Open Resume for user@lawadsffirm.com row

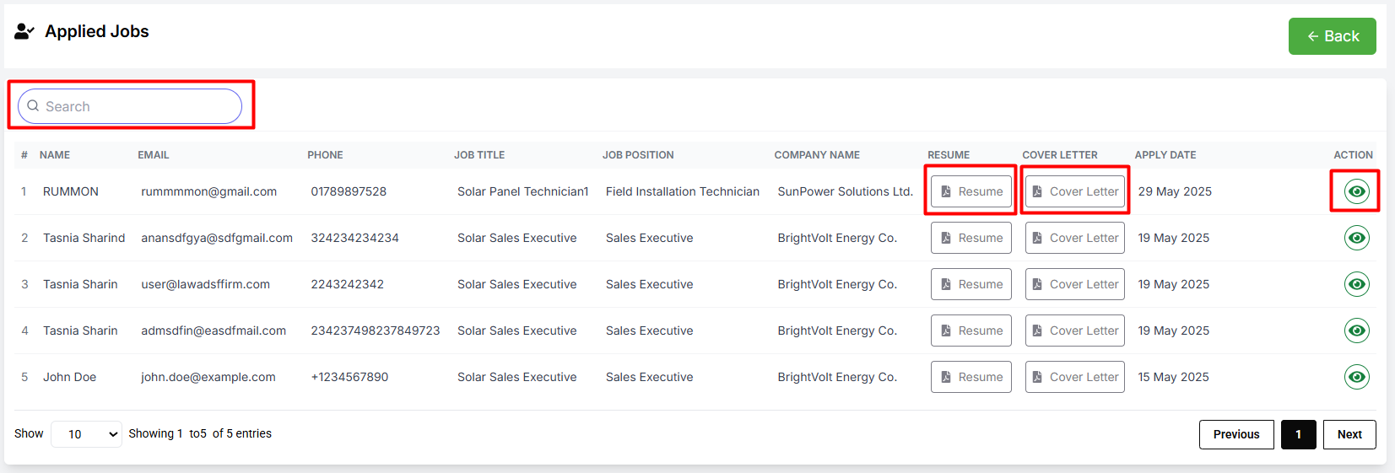coord(971,284)
